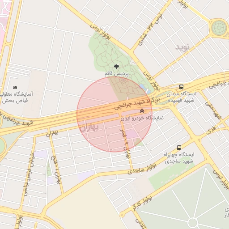229x229 pixels.
Task: Click the ایستگاه میدان شهید فهمیده station text
Action: pyautogui.click(x=181, y=97)
